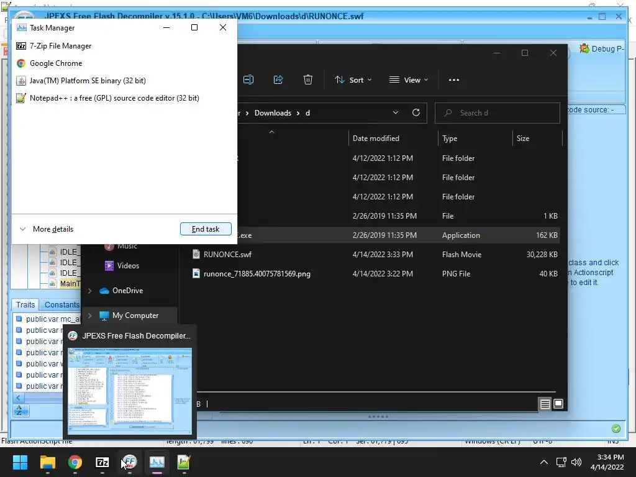The height and width of the screenshot is (477, 636).
Task: Switch to details view layout icon
Action: click(x=545, y=404)
